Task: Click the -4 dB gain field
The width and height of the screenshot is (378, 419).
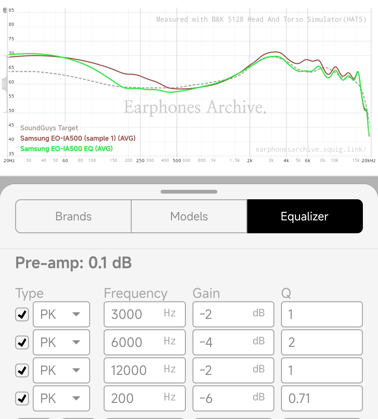Action: click(233, 343)
